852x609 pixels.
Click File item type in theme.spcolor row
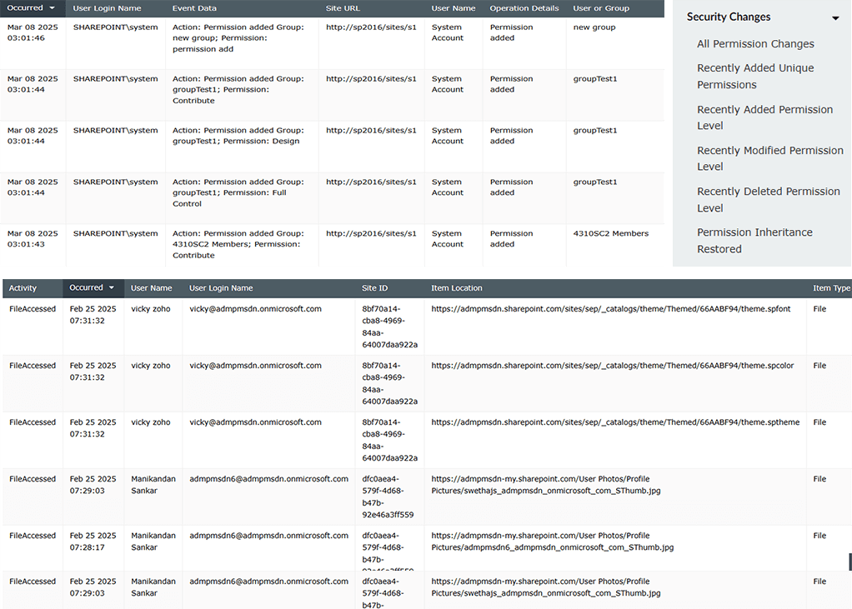(819, 366)
